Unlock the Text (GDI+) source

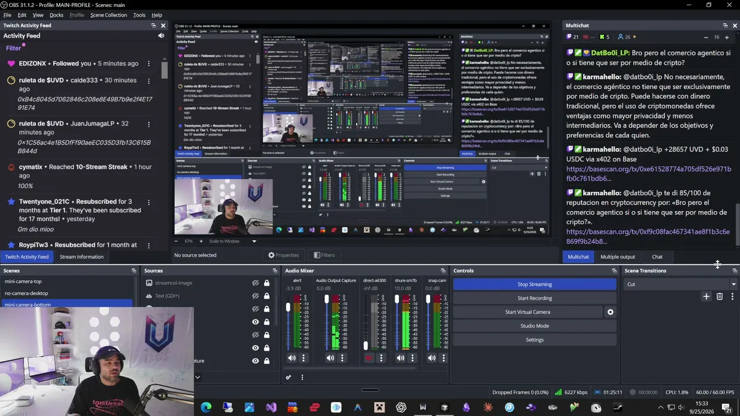[x=267, y=296]
